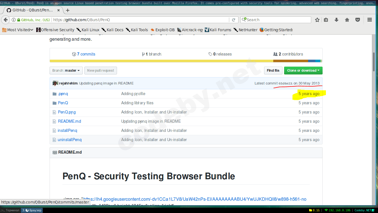The width and height of the screenshot is (378, 213).
Task: Expand the Clone or download dropdown
Action: (x=303, y=71)
